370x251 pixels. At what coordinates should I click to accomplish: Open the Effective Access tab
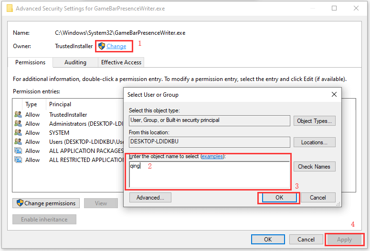tap(121, 62)
